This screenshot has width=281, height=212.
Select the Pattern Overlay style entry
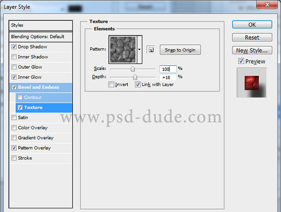34,148
